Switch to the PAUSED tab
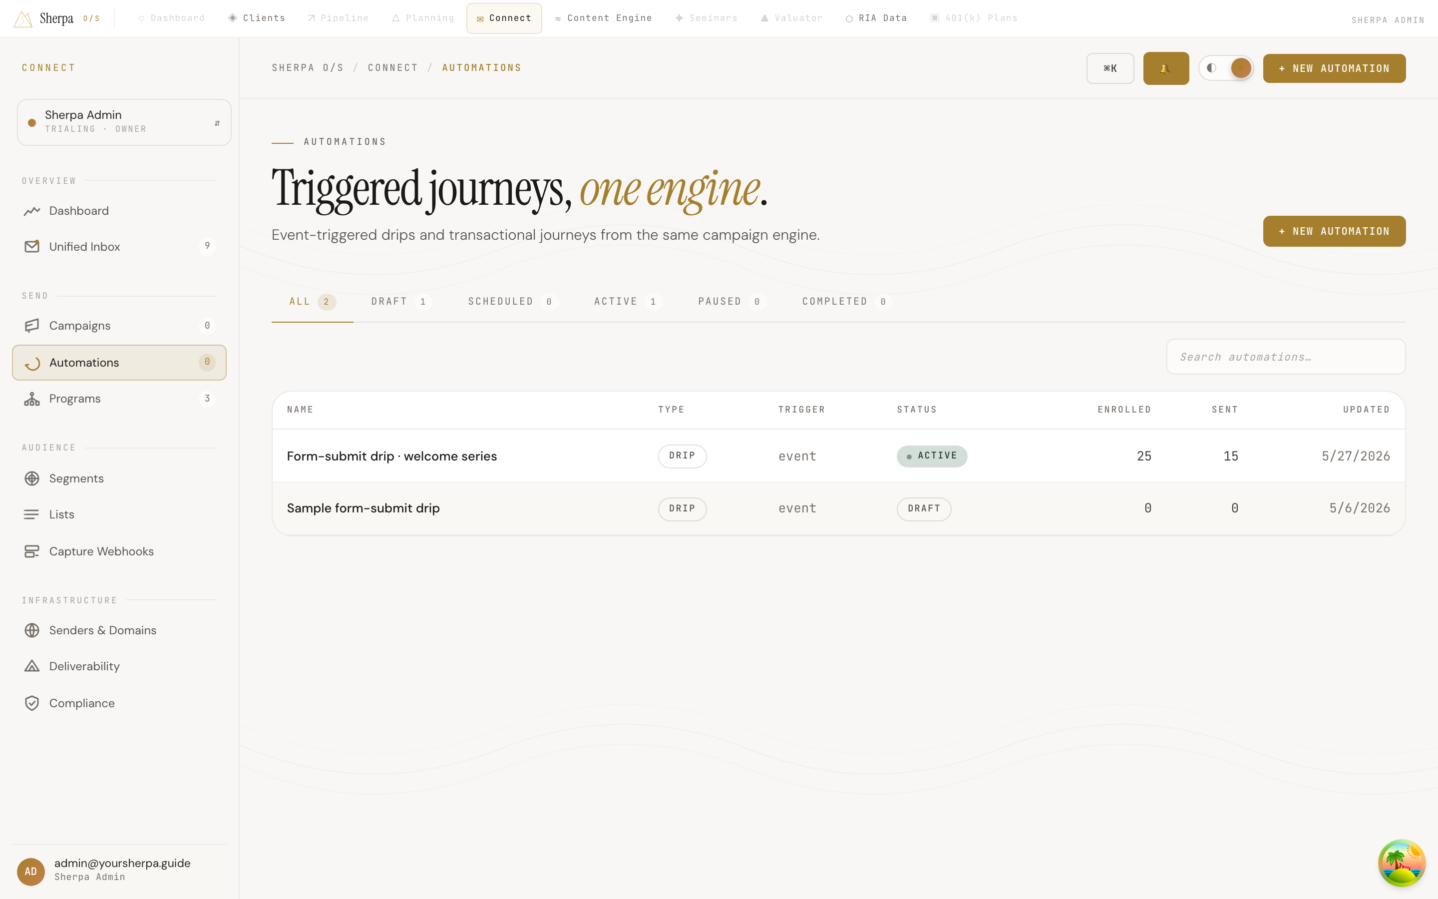 point(731,302)
